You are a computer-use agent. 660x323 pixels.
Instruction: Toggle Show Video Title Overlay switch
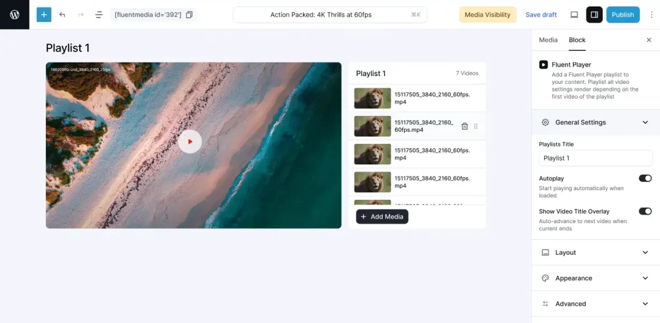point(645,211)
